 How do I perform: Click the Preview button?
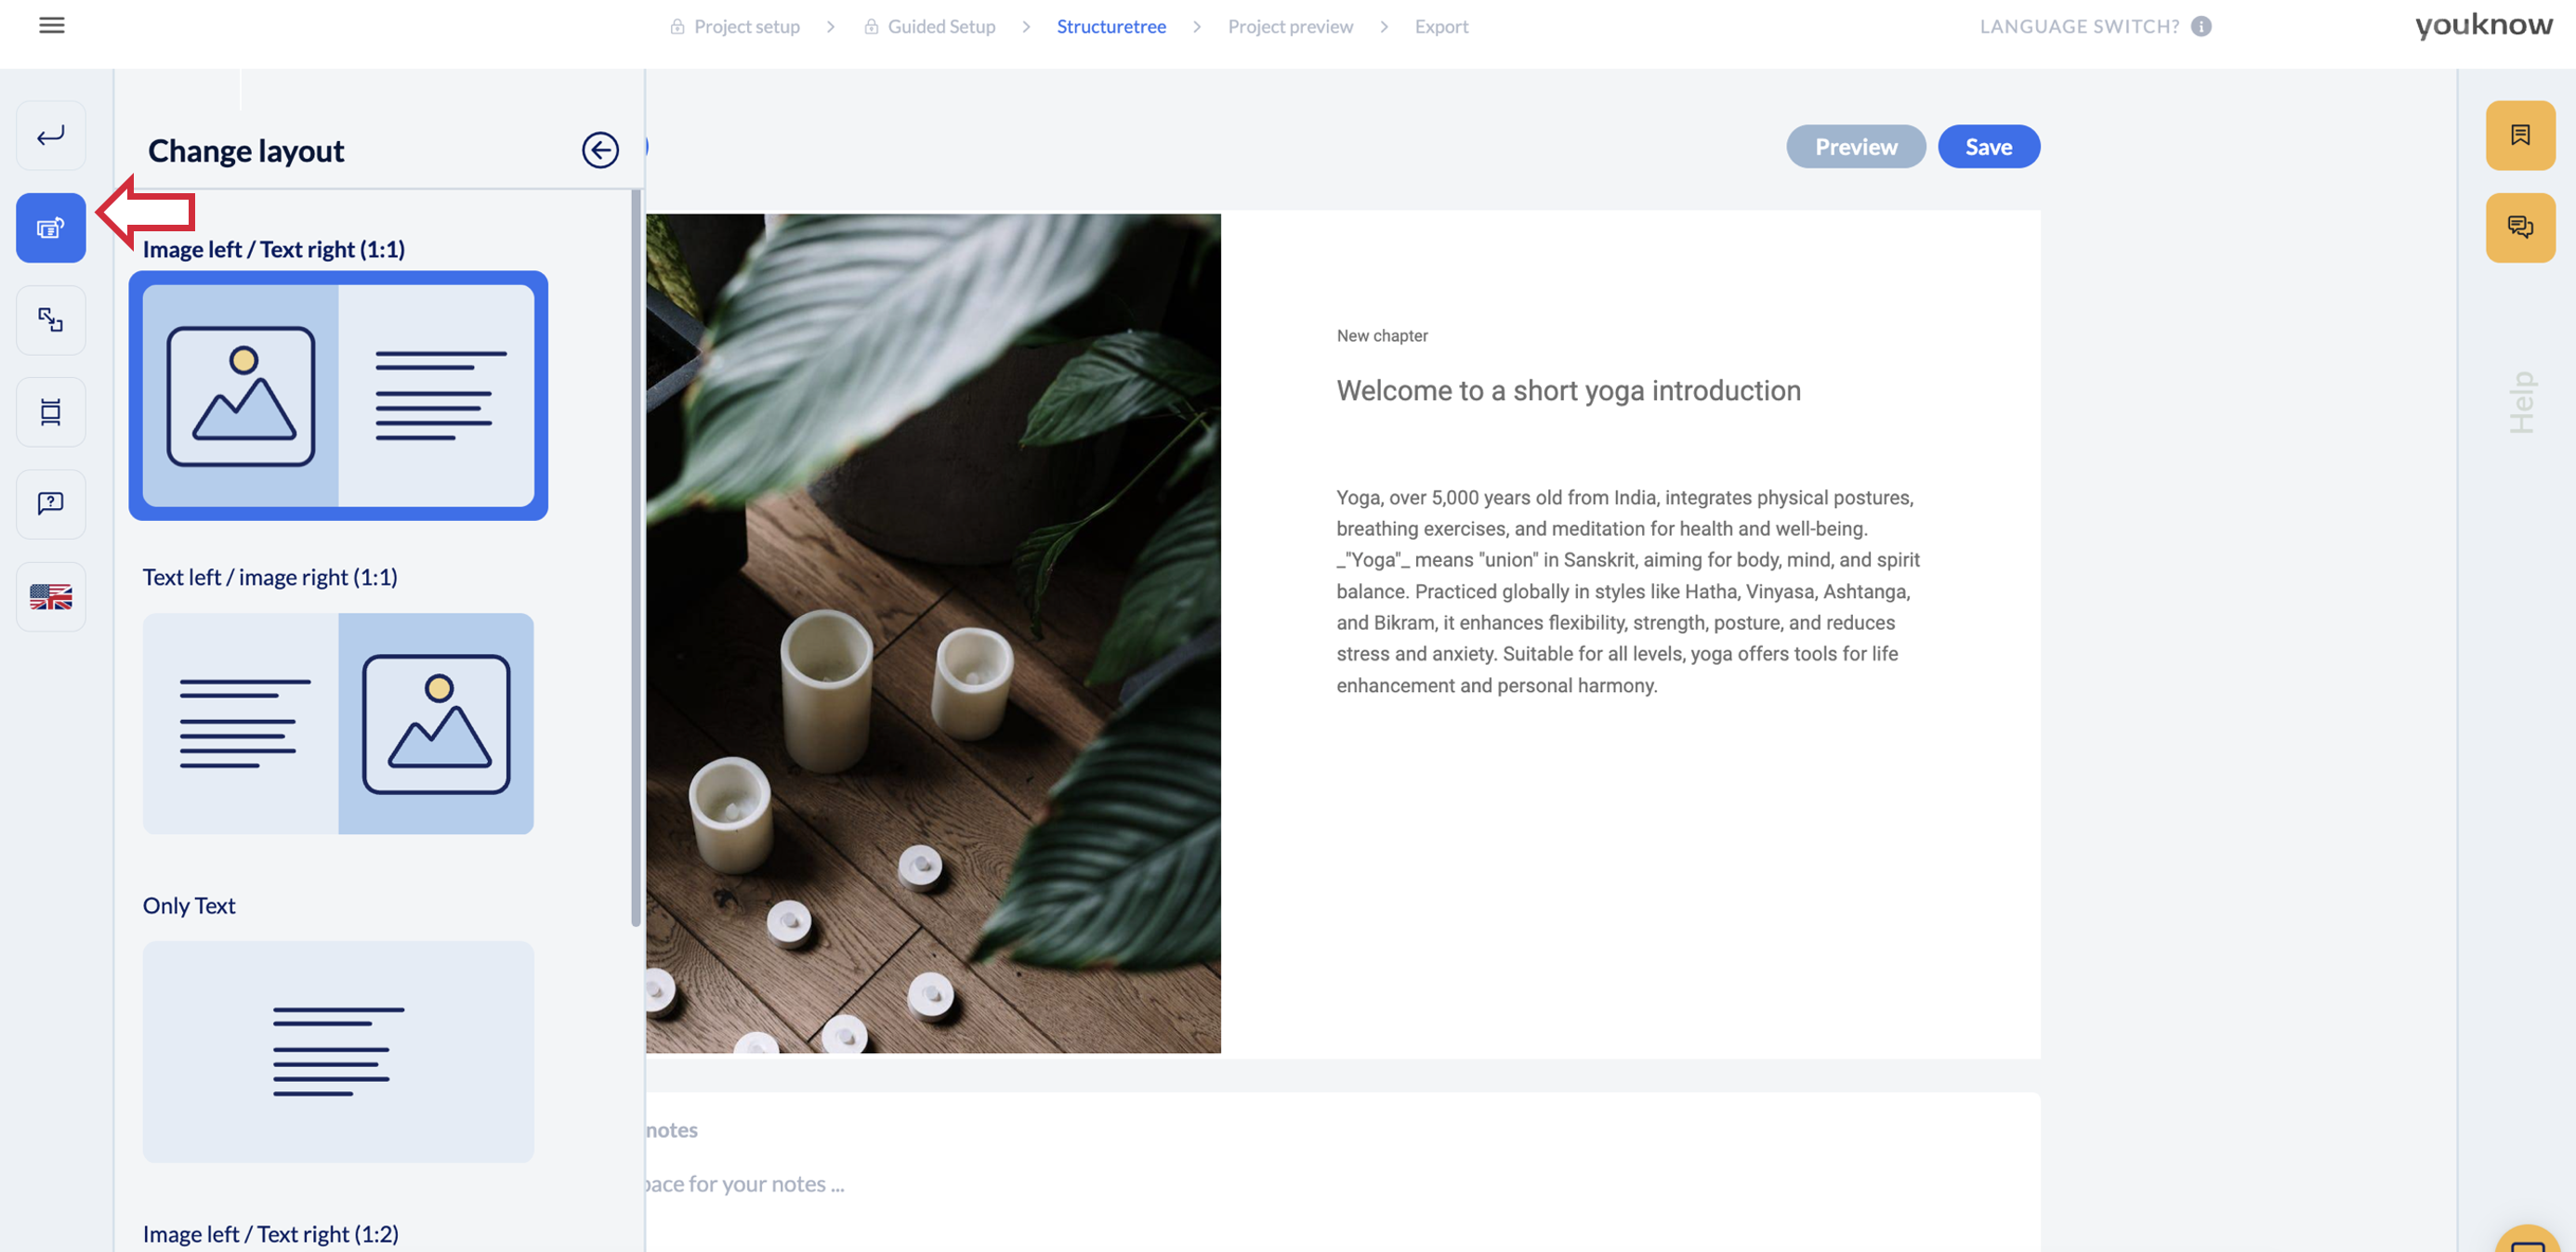point(1855,147)
